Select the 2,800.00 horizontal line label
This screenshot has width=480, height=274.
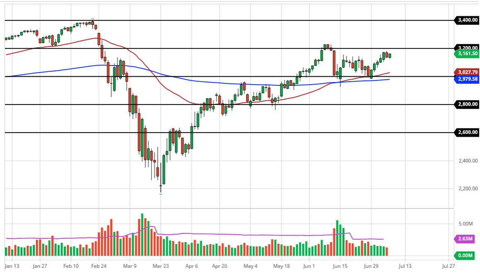466,104
